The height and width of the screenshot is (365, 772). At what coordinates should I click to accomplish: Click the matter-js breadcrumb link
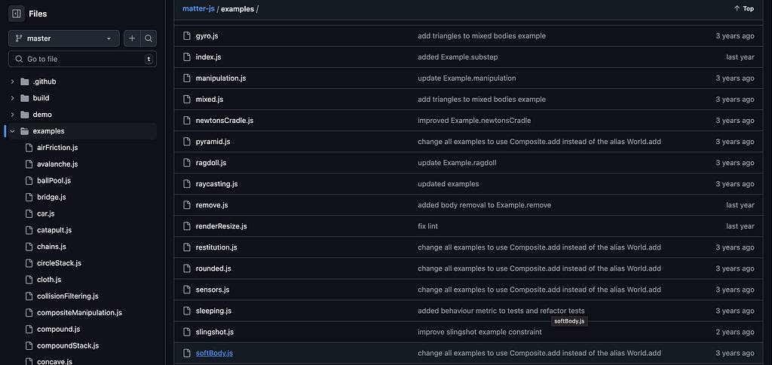tap(198, 9)
